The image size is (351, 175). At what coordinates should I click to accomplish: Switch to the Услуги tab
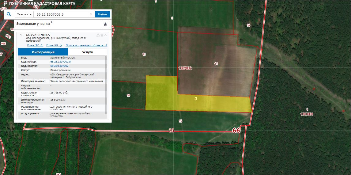coord(88,52)
